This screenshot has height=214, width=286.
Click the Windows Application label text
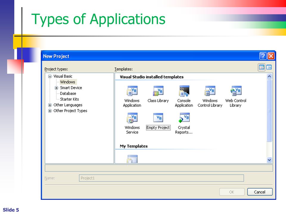point(132,103)
